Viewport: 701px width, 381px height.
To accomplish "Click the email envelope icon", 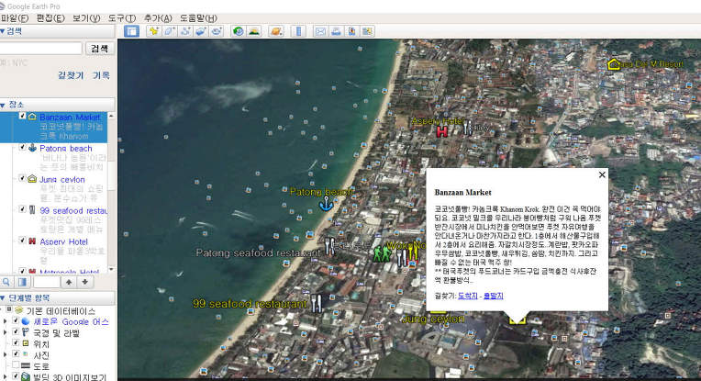I will [x=320, y=31].
